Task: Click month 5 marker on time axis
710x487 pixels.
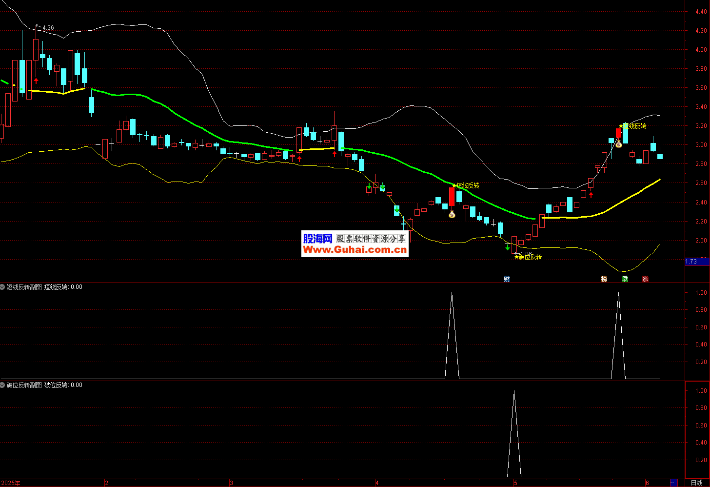Action: [515, 483]
